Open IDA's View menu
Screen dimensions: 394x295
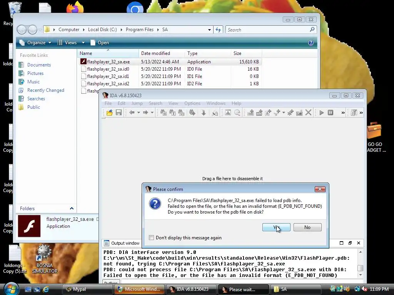tap(173, 103)
